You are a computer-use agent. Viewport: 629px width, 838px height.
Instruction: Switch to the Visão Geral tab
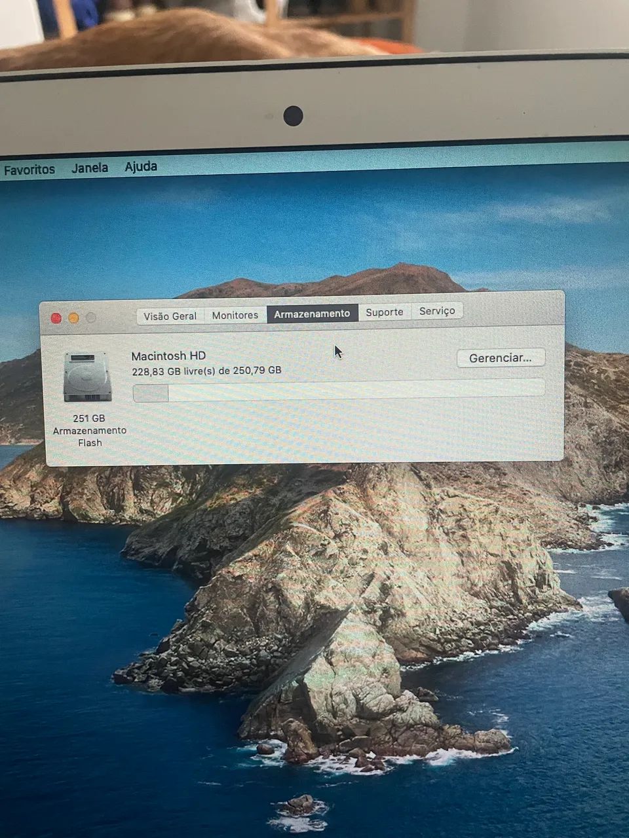tap(169, 316)
